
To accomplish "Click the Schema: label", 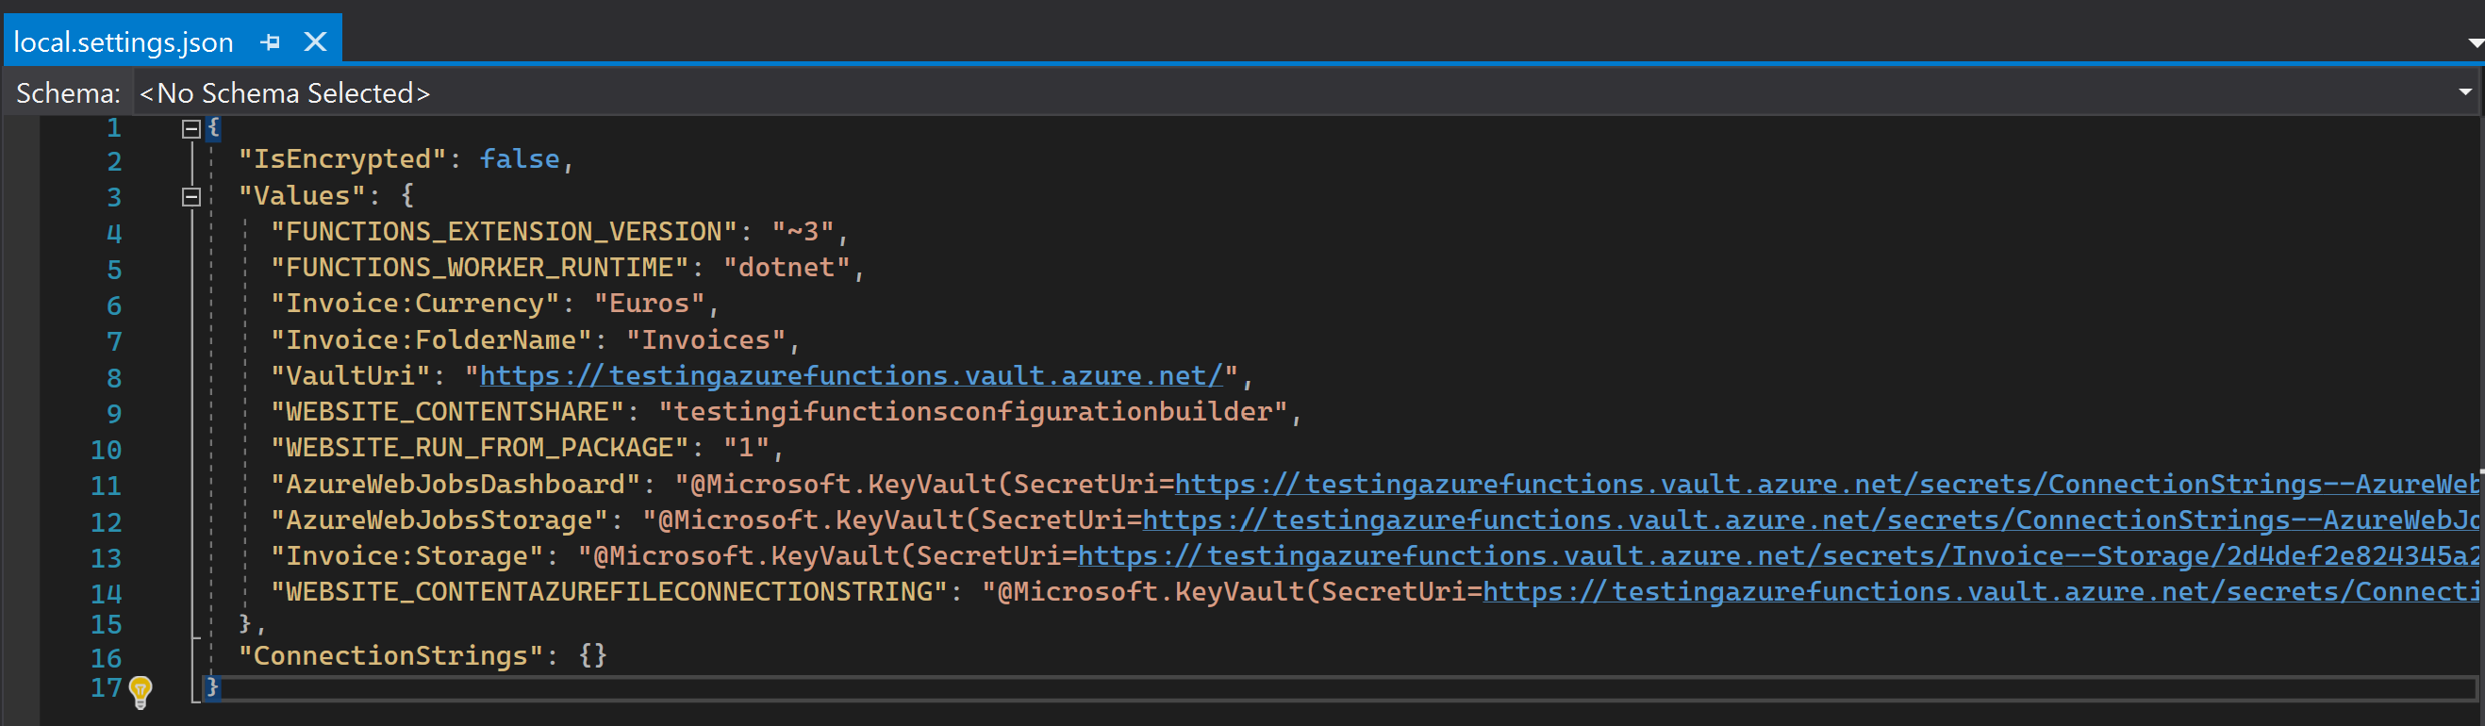I will point(68,93).
